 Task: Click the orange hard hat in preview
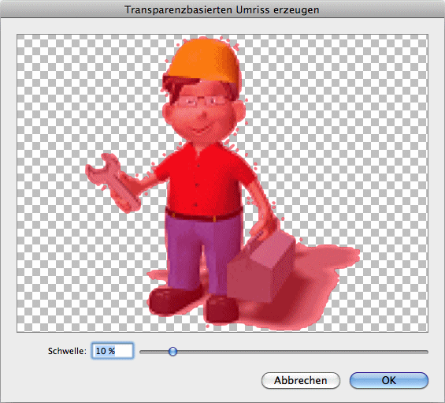pyautogui.click(x=204, y=60)
